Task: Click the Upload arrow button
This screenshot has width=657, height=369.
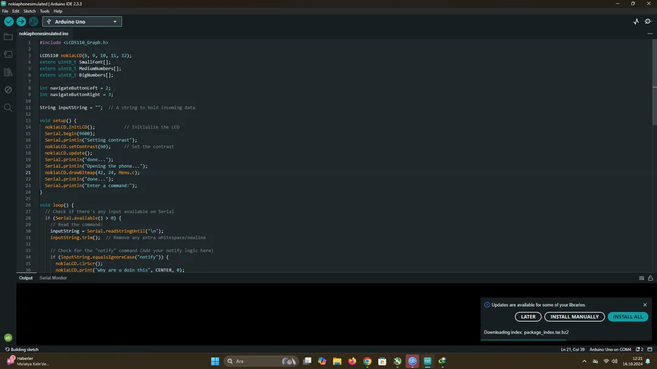Action: click(x=21, y=21)
